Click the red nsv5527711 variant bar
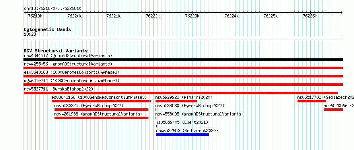 181,93
